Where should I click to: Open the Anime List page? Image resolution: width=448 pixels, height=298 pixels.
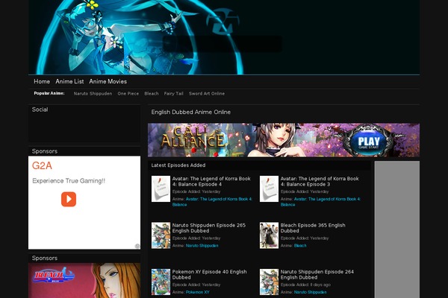point(69,81)
